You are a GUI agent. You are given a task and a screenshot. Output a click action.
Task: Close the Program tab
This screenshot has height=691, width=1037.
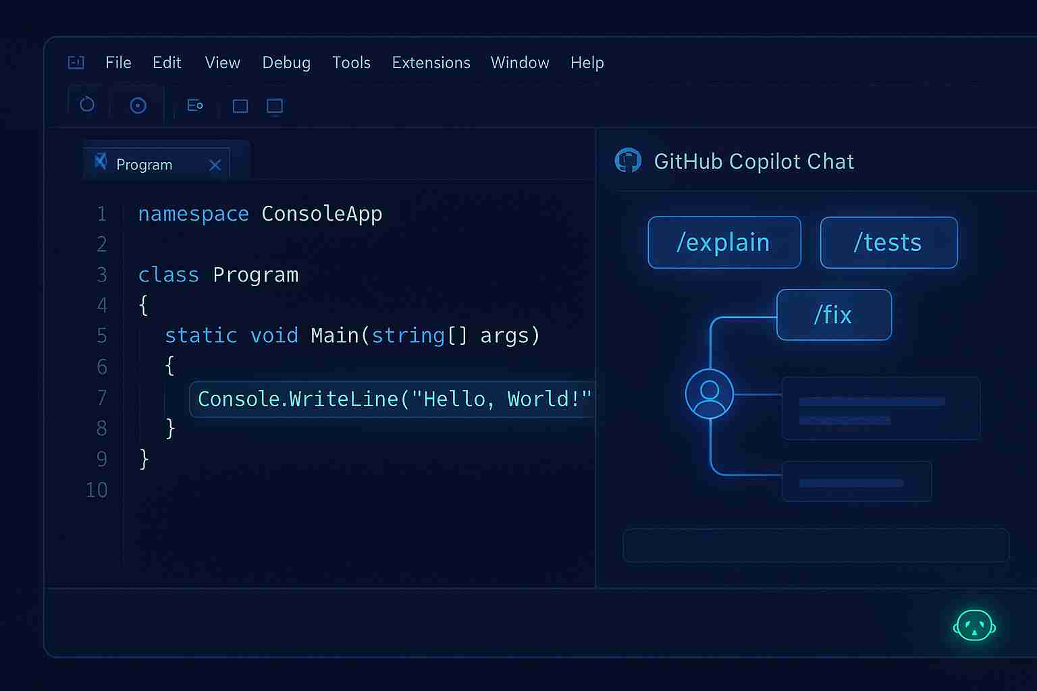point(215,165)
